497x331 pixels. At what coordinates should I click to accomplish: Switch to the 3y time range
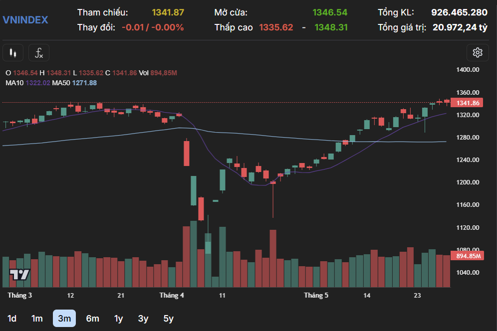[x=143, y=319]
